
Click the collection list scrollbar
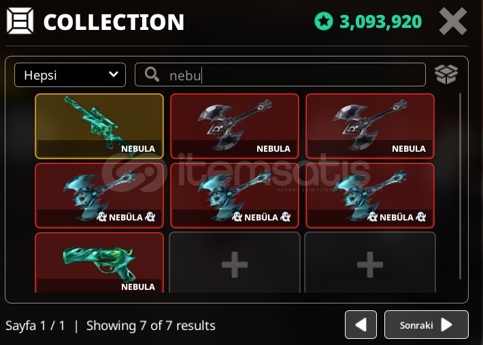tap(460, 186)
